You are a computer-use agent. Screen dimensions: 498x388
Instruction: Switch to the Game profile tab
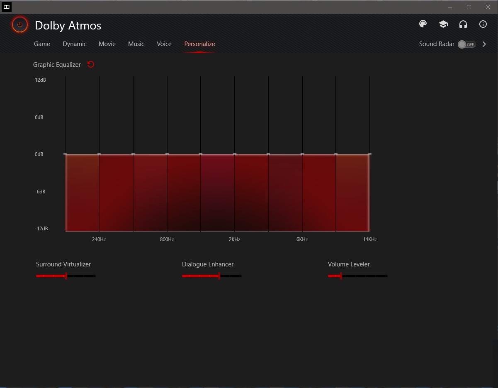[42, 44]
